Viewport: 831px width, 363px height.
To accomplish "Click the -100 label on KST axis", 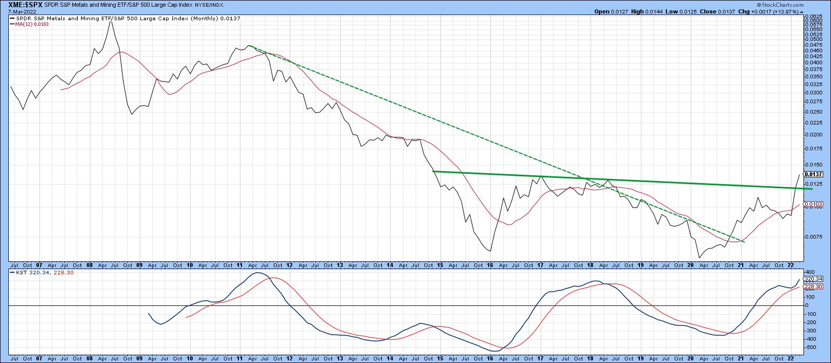I will (x=811, y=314).
